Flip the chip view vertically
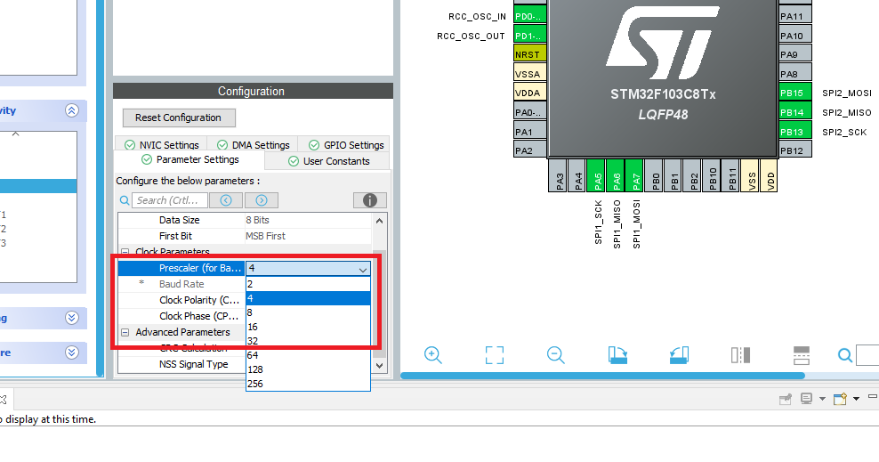Viewport: 879px width, 462px height. click(801, 355)
